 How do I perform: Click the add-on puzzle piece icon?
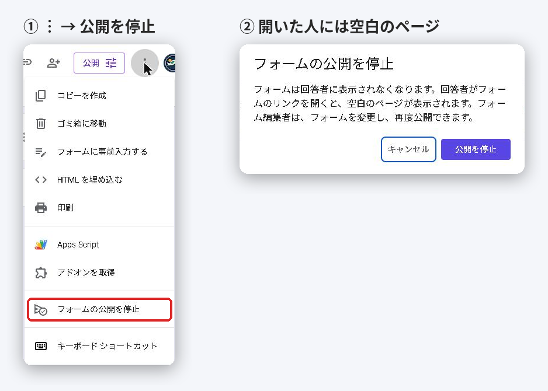pos(40,273)
